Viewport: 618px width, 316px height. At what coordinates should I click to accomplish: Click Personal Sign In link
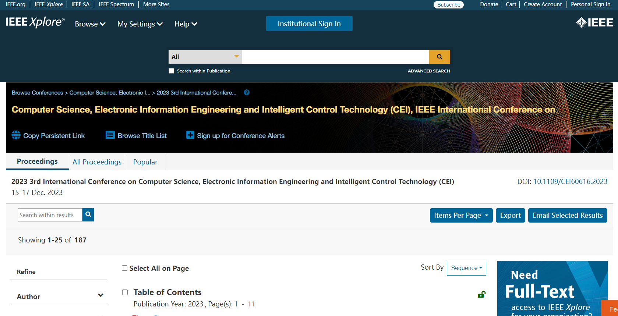pyautogui.click(x=590, y=4)
